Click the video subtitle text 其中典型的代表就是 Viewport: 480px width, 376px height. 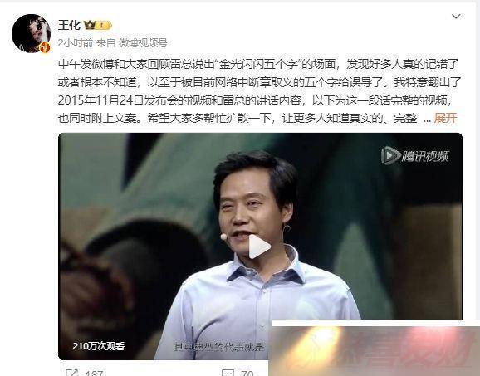[x=219, y=347]
